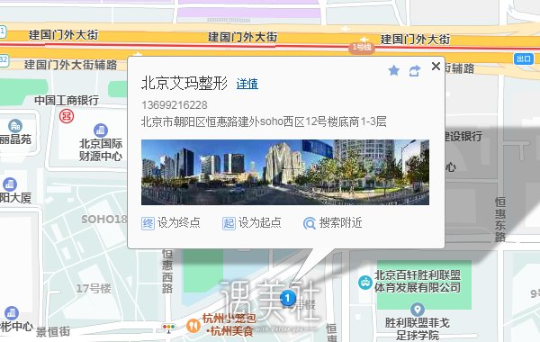Click the 胜利联盟菲戈足球学院 location pin
Screen dimensions: 540x342
click(418, 310)
